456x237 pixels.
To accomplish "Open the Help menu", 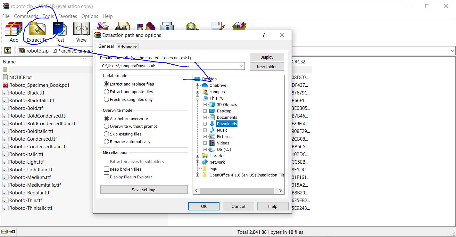I will tap(108, 16).
